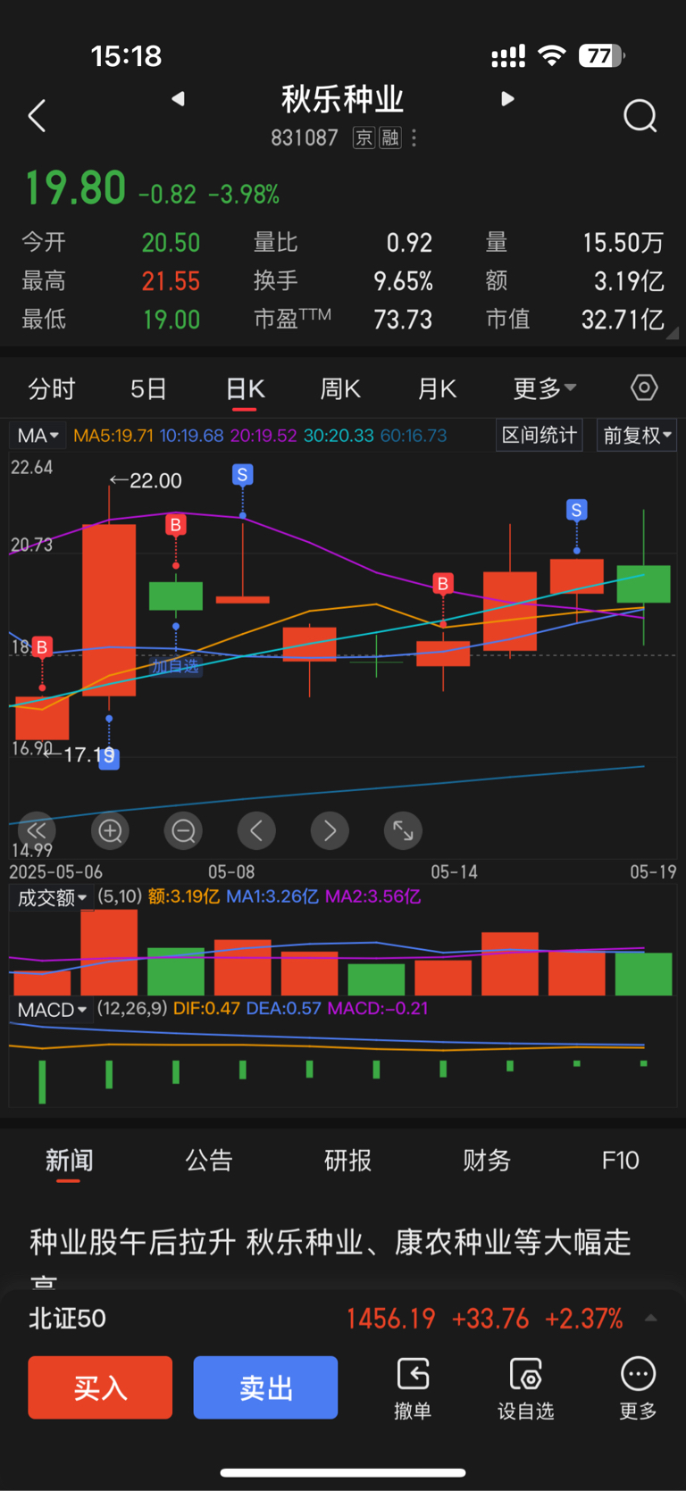Tap the blue 卖出 sell button

click(265, 1387)
